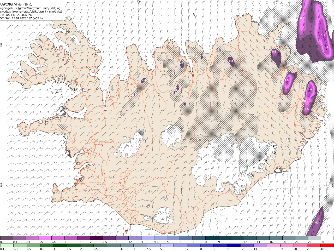This screenshot has width=334, height=251.
Task: Select the upper legend pink swatch between 0.5 and 0.8
Action: pos(45,238)
